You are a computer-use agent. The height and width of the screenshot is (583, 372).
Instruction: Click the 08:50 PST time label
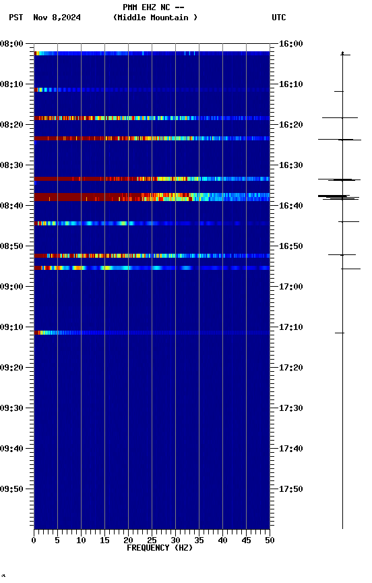(11, 246)
